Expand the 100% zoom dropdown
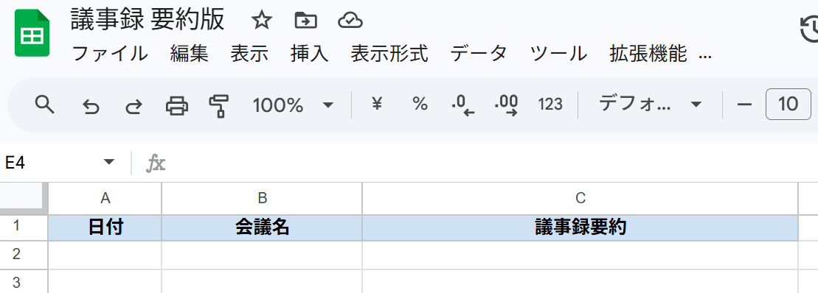 293,105
